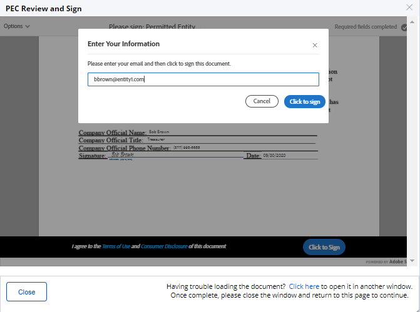Click the scrollbar down arrow

pyautogui.click(x=411, y=259)
